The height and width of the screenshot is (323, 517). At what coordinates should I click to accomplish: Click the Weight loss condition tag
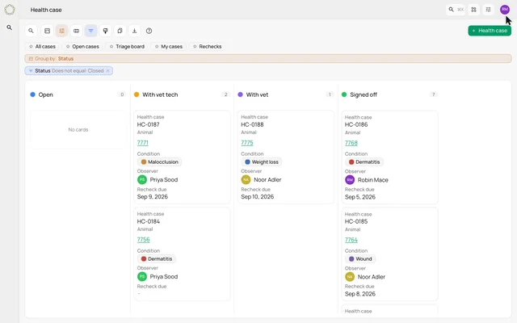point(262,161)
